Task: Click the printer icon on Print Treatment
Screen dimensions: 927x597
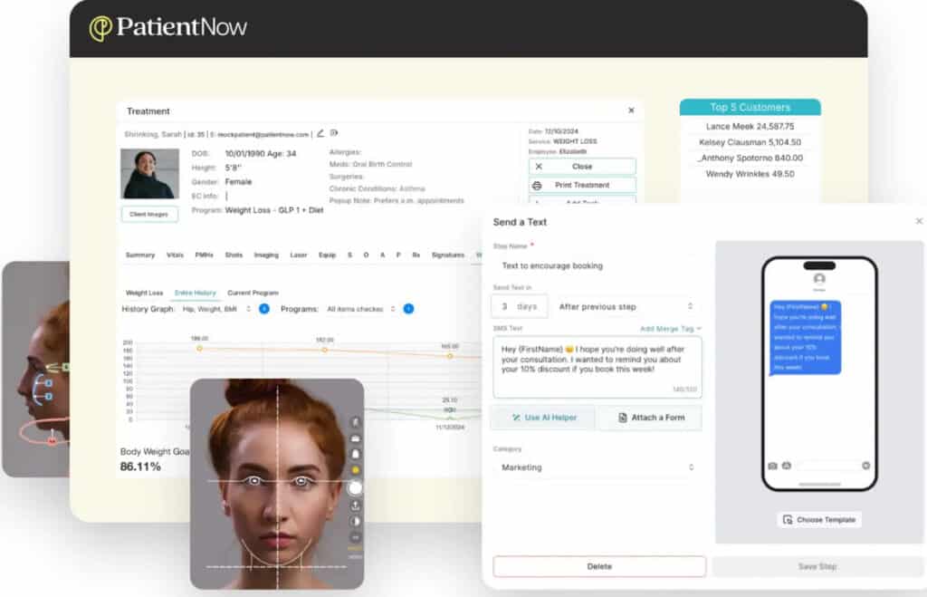Action: (537, 185)
